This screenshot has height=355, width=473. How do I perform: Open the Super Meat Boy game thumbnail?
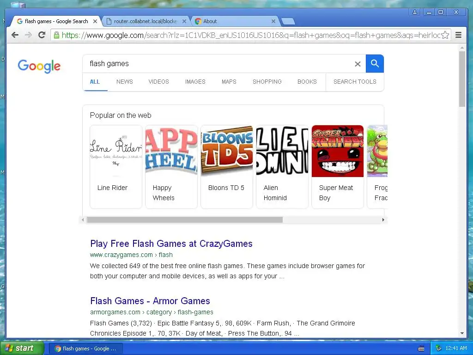(x=338, y=166)
